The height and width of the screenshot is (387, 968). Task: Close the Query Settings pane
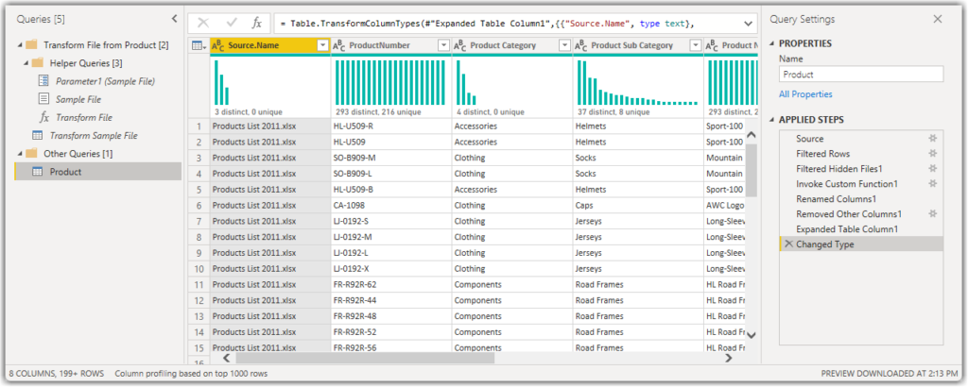[938, 19]
